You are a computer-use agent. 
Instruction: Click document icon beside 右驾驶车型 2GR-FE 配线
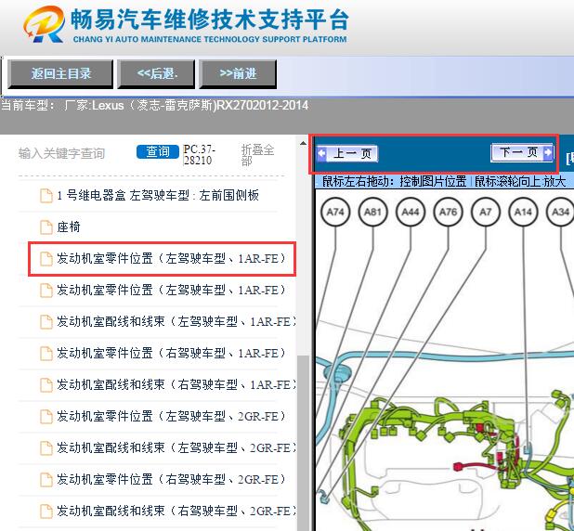(x=46, y=511)
